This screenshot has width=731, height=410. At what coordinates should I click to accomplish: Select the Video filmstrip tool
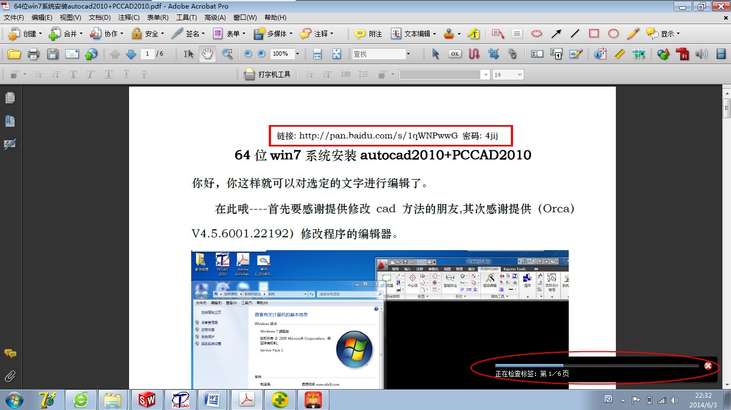point(720,54)
